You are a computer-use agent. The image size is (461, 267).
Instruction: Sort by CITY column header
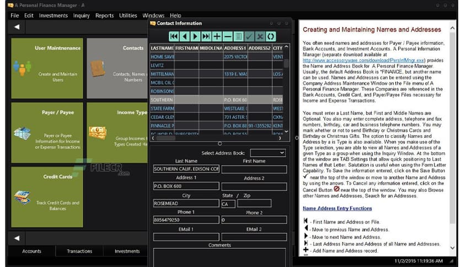tap(277, 48)
